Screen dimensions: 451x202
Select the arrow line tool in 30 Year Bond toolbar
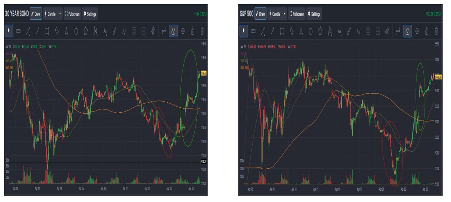pyautogui.click(x=38, y=31)
